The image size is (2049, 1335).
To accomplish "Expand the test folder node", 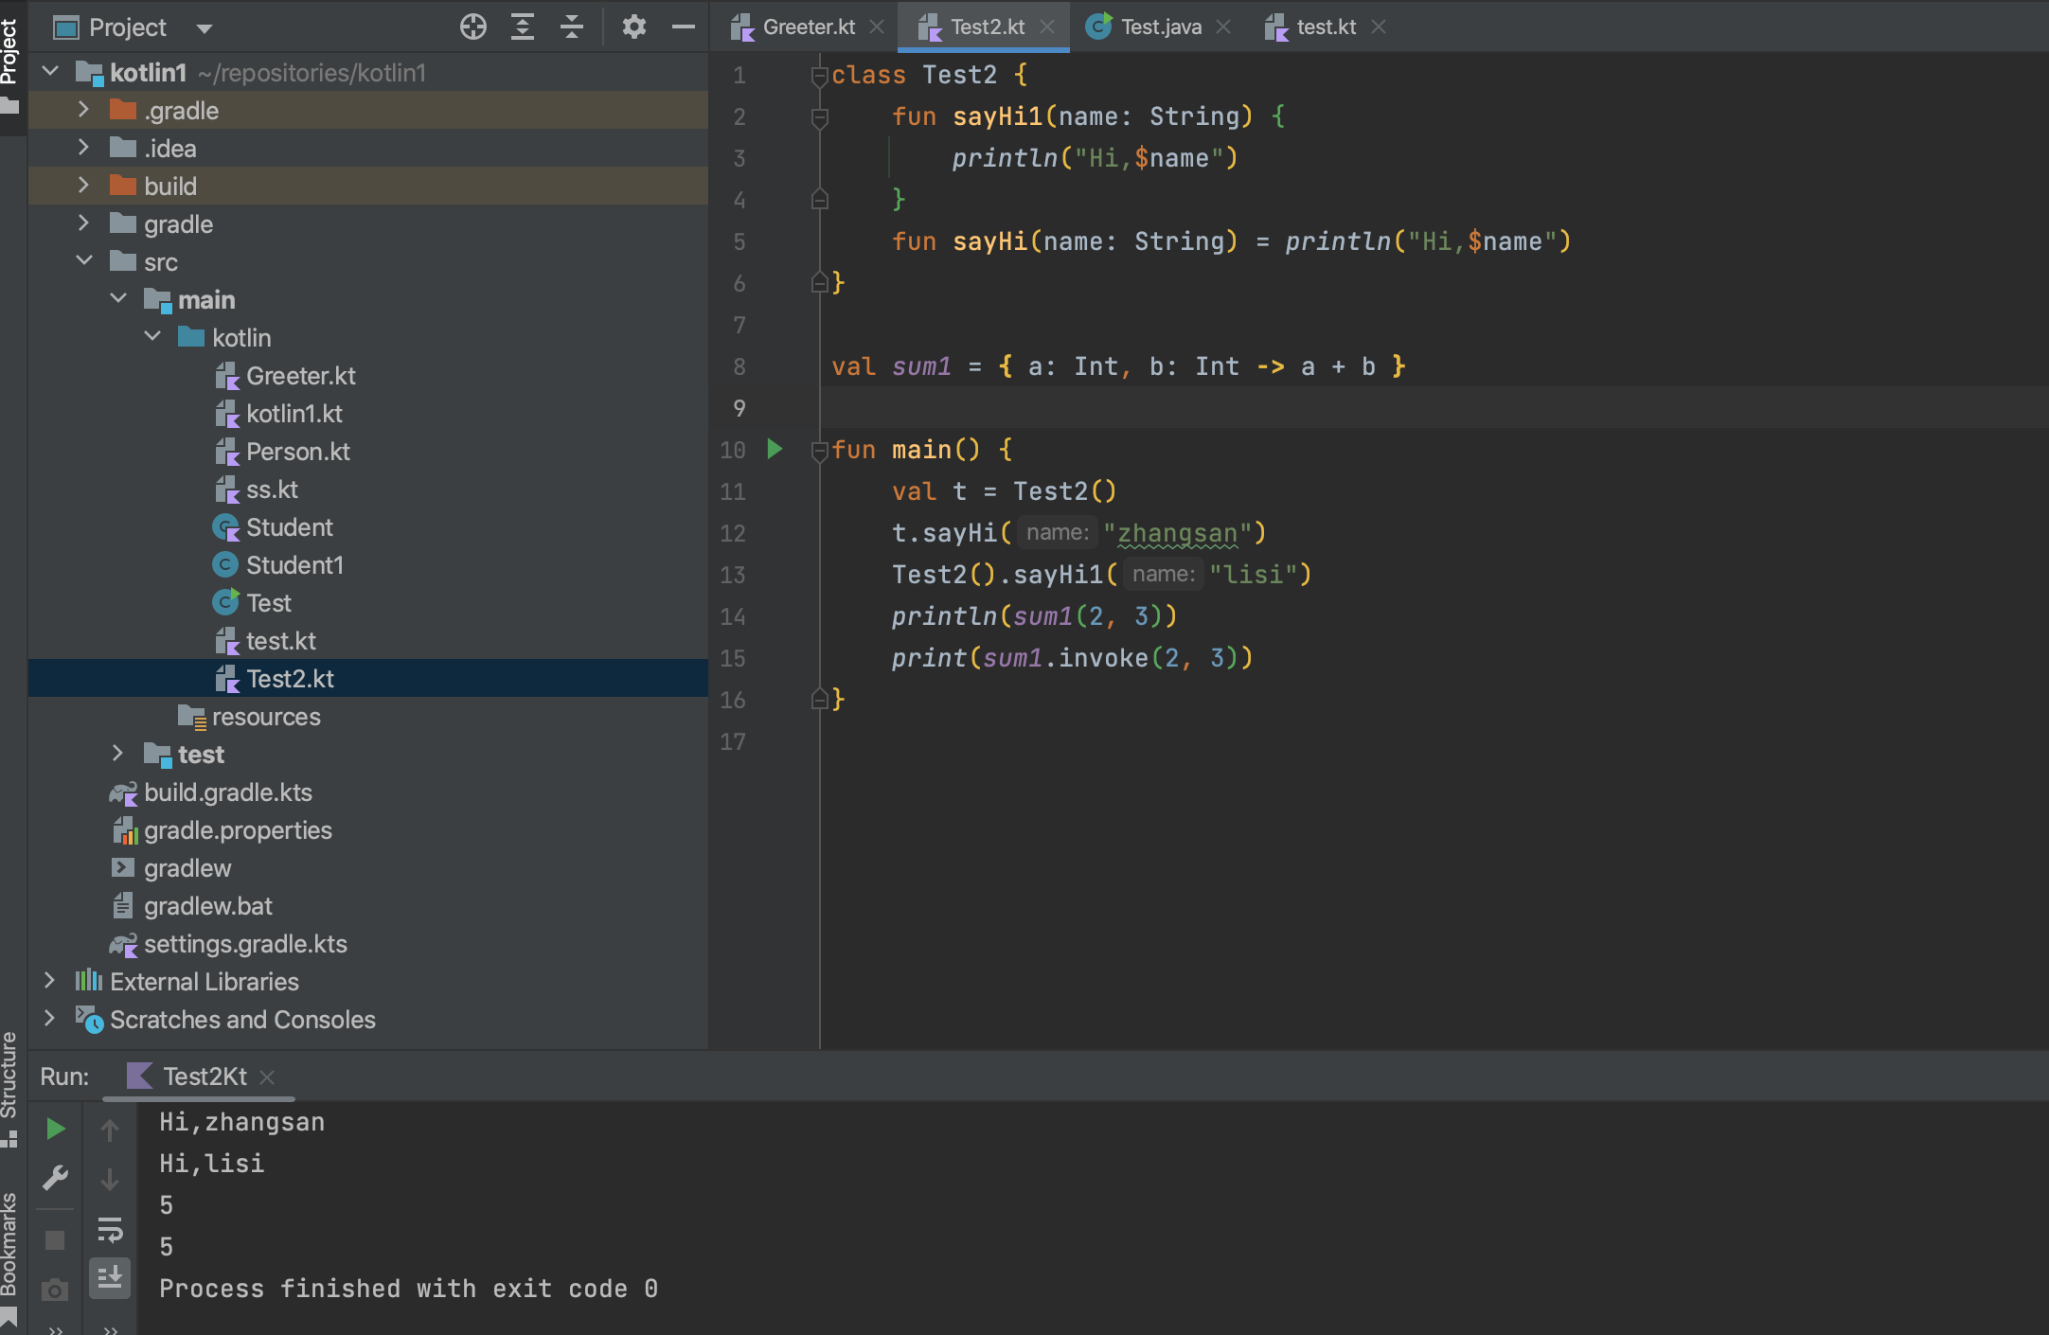I will tap(117, 754).
